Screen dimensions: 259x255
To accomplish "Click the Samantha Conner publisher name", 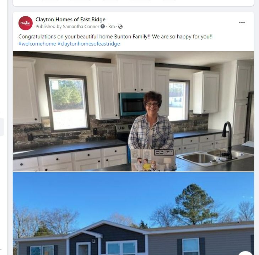I will tap(81, 27).
